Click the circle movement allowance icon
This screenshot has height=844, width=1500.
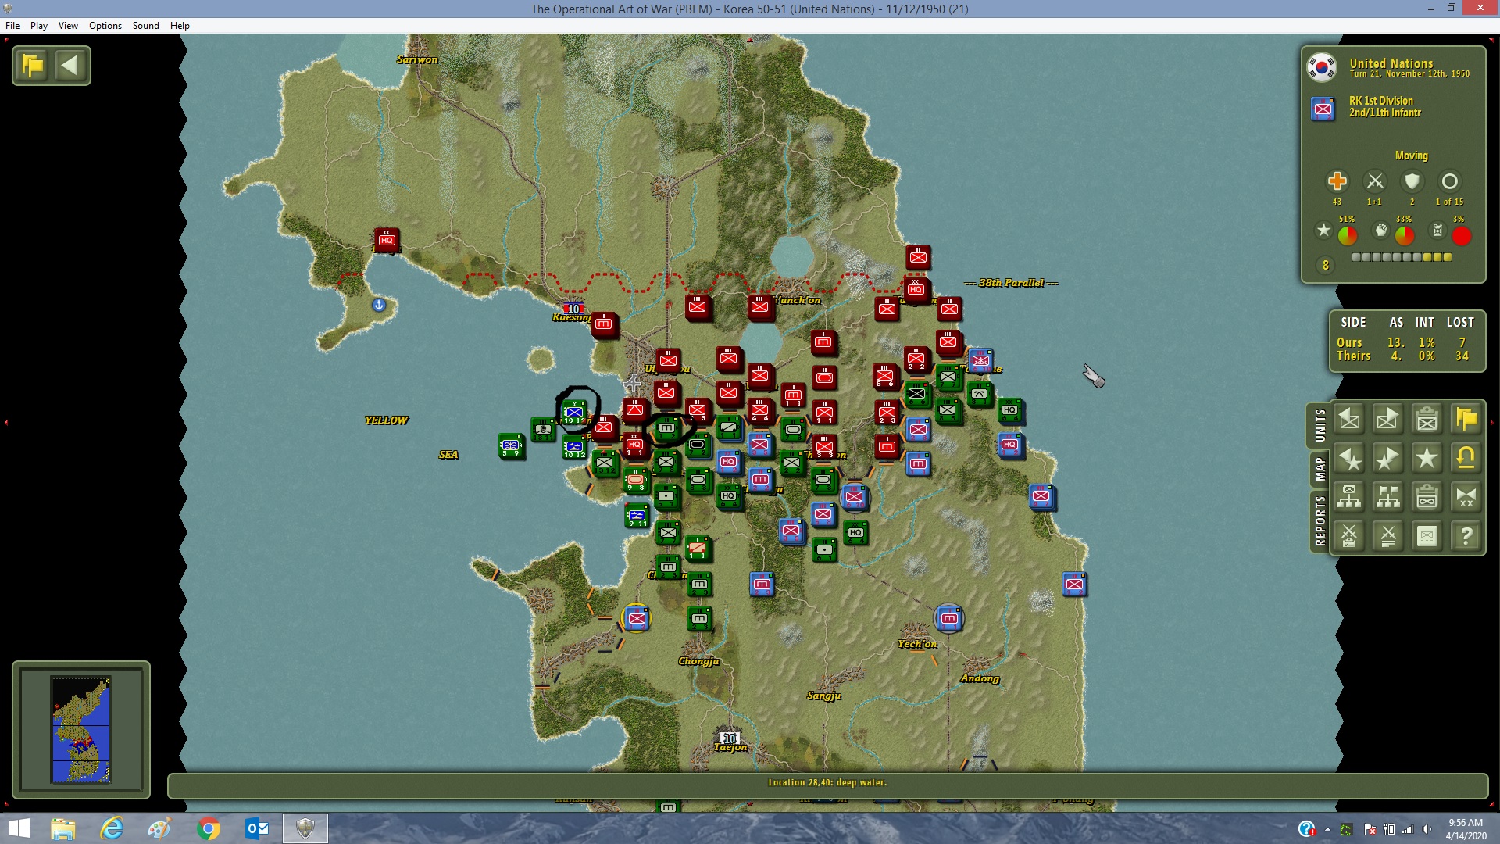[1449, 181]
